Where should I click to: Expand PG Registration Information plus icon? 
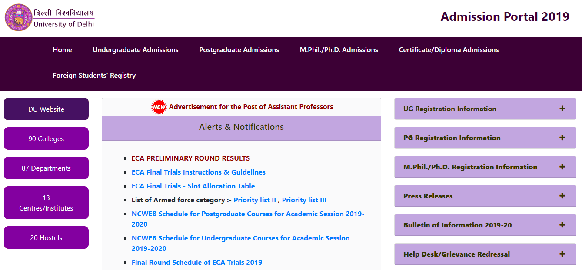tap(562, 138)
